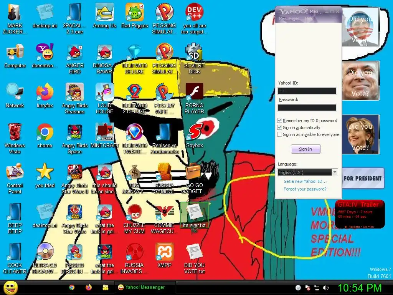Viewport: 393px width, 295px height.
Task: Focus the Yahoo! ID input field
Action: coord(307,91)
